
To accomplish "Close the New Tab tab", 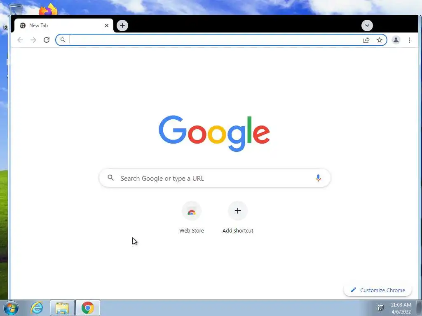I will [x=107, y=26].
